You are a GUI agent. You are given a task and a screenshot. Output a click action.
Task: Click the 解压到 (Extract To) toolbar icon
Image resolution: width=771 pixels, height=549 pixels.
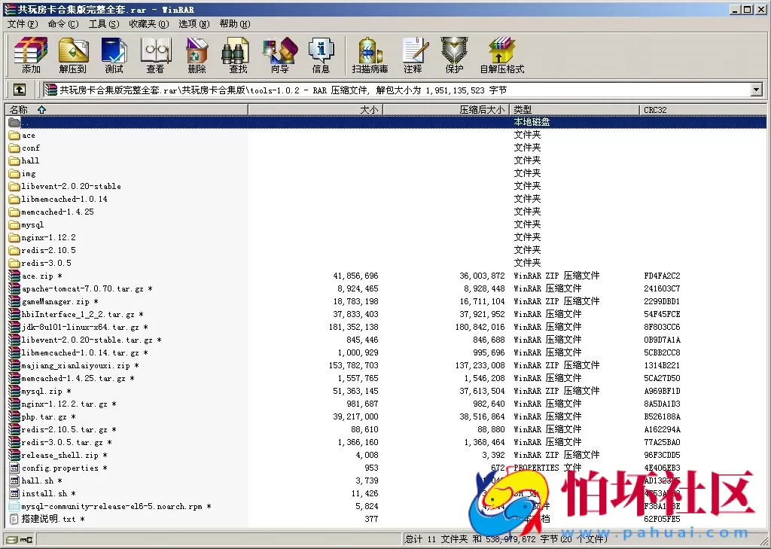coord(73,55)
